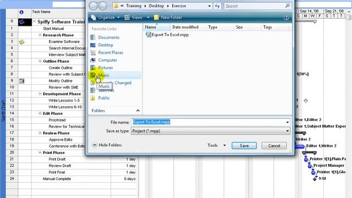Select the Start Manual task
Screen dimensions: 352x198
tap(53, 29)
